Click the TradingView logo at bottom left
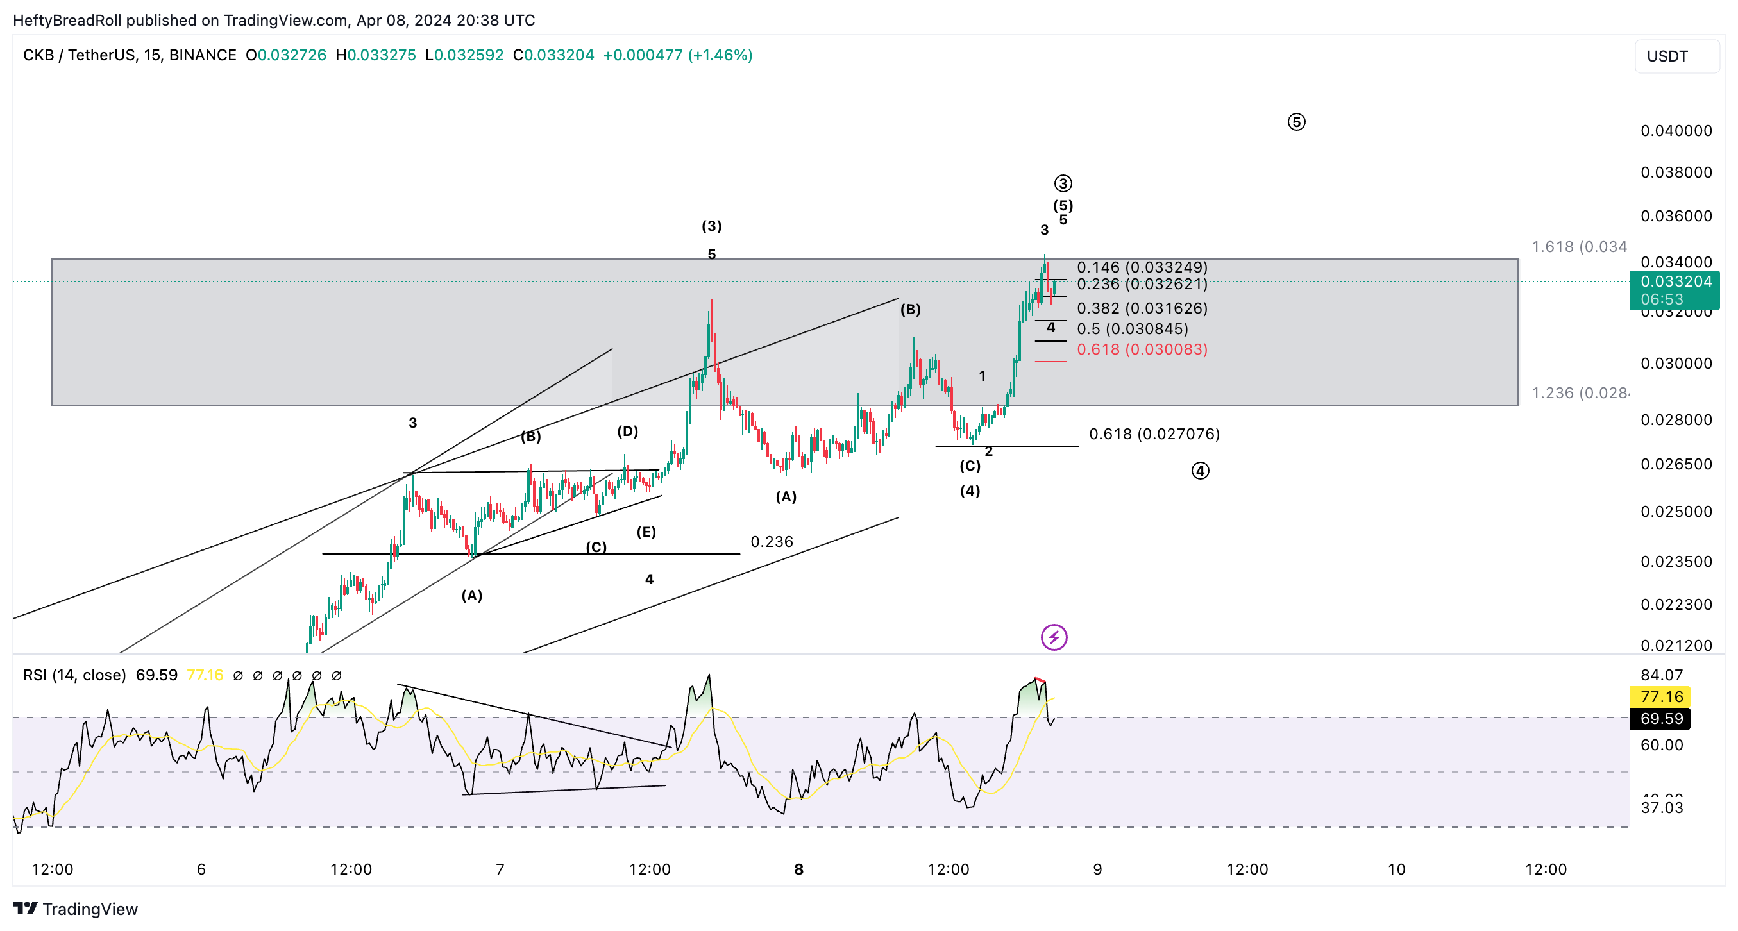The width and height of the screenshot is (1738, 931). (75, 909)
